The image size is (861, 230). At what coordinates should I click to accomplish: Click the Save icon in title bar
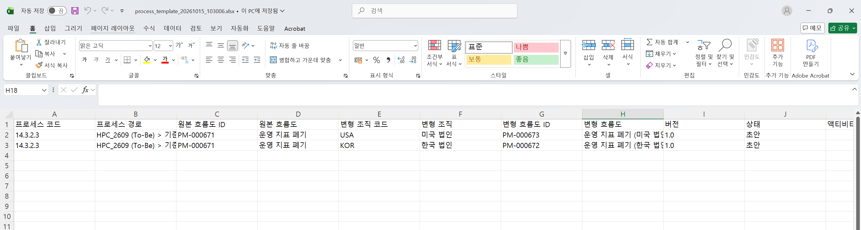[x=75, y=11]
